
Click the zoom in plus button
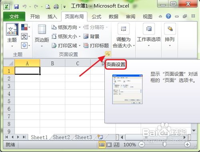(187, 144)
